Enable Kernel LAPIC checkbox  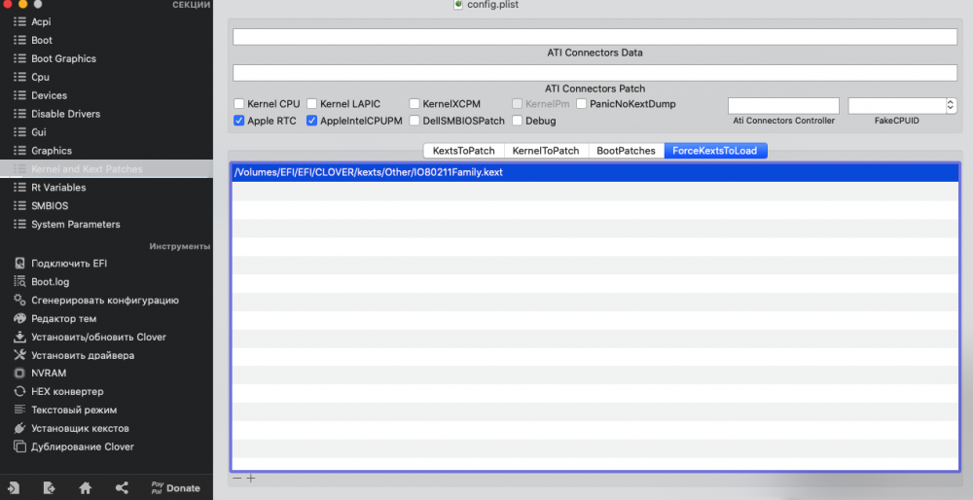point(311,103)
